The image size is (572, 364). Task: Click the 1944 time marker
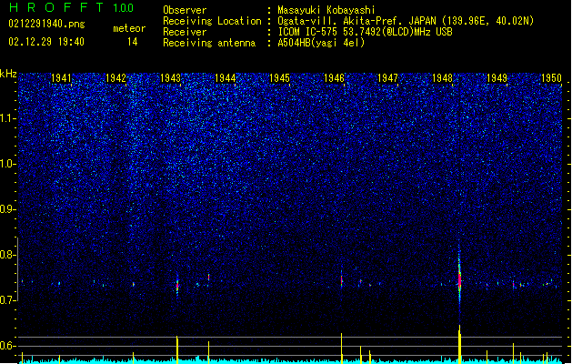pos(226,77)
